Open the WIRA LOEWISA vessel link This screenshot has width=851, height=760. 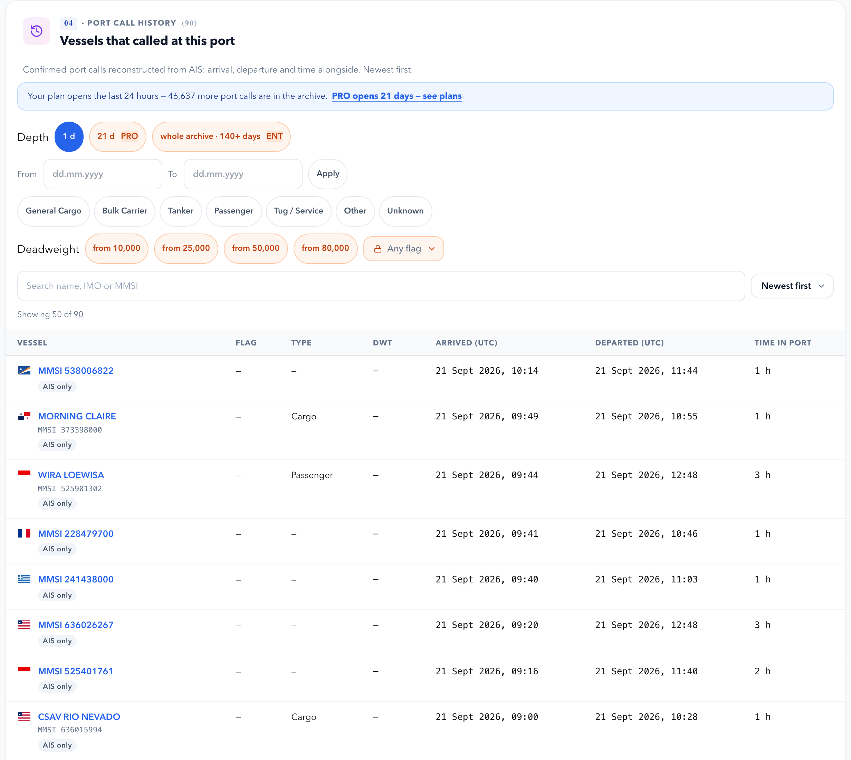click(x=71, y=475)
